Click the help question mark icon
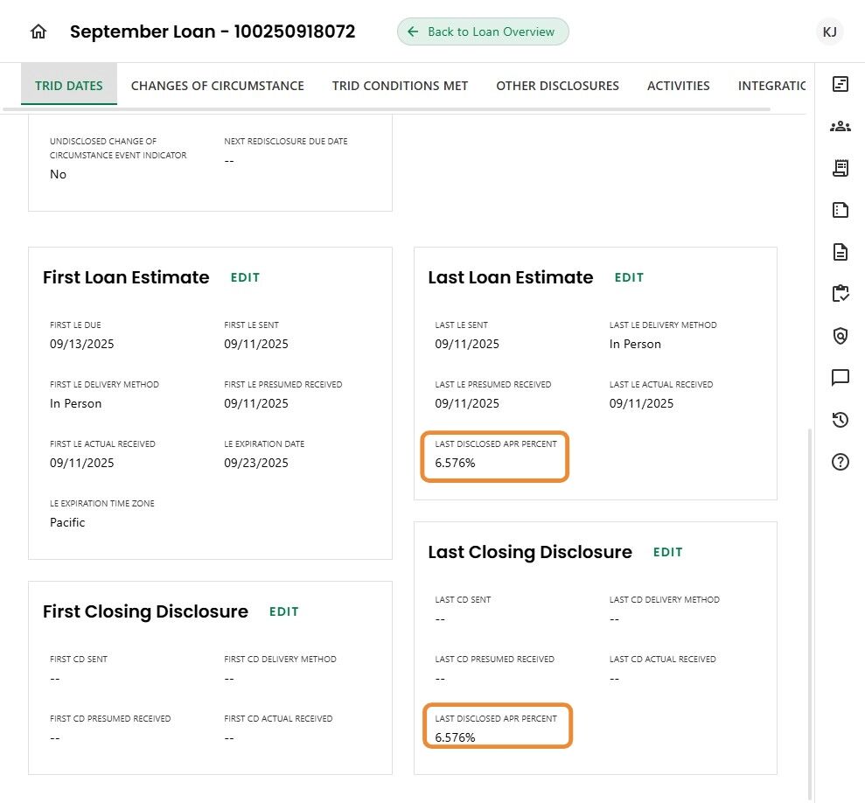 (x=840, y=462)
